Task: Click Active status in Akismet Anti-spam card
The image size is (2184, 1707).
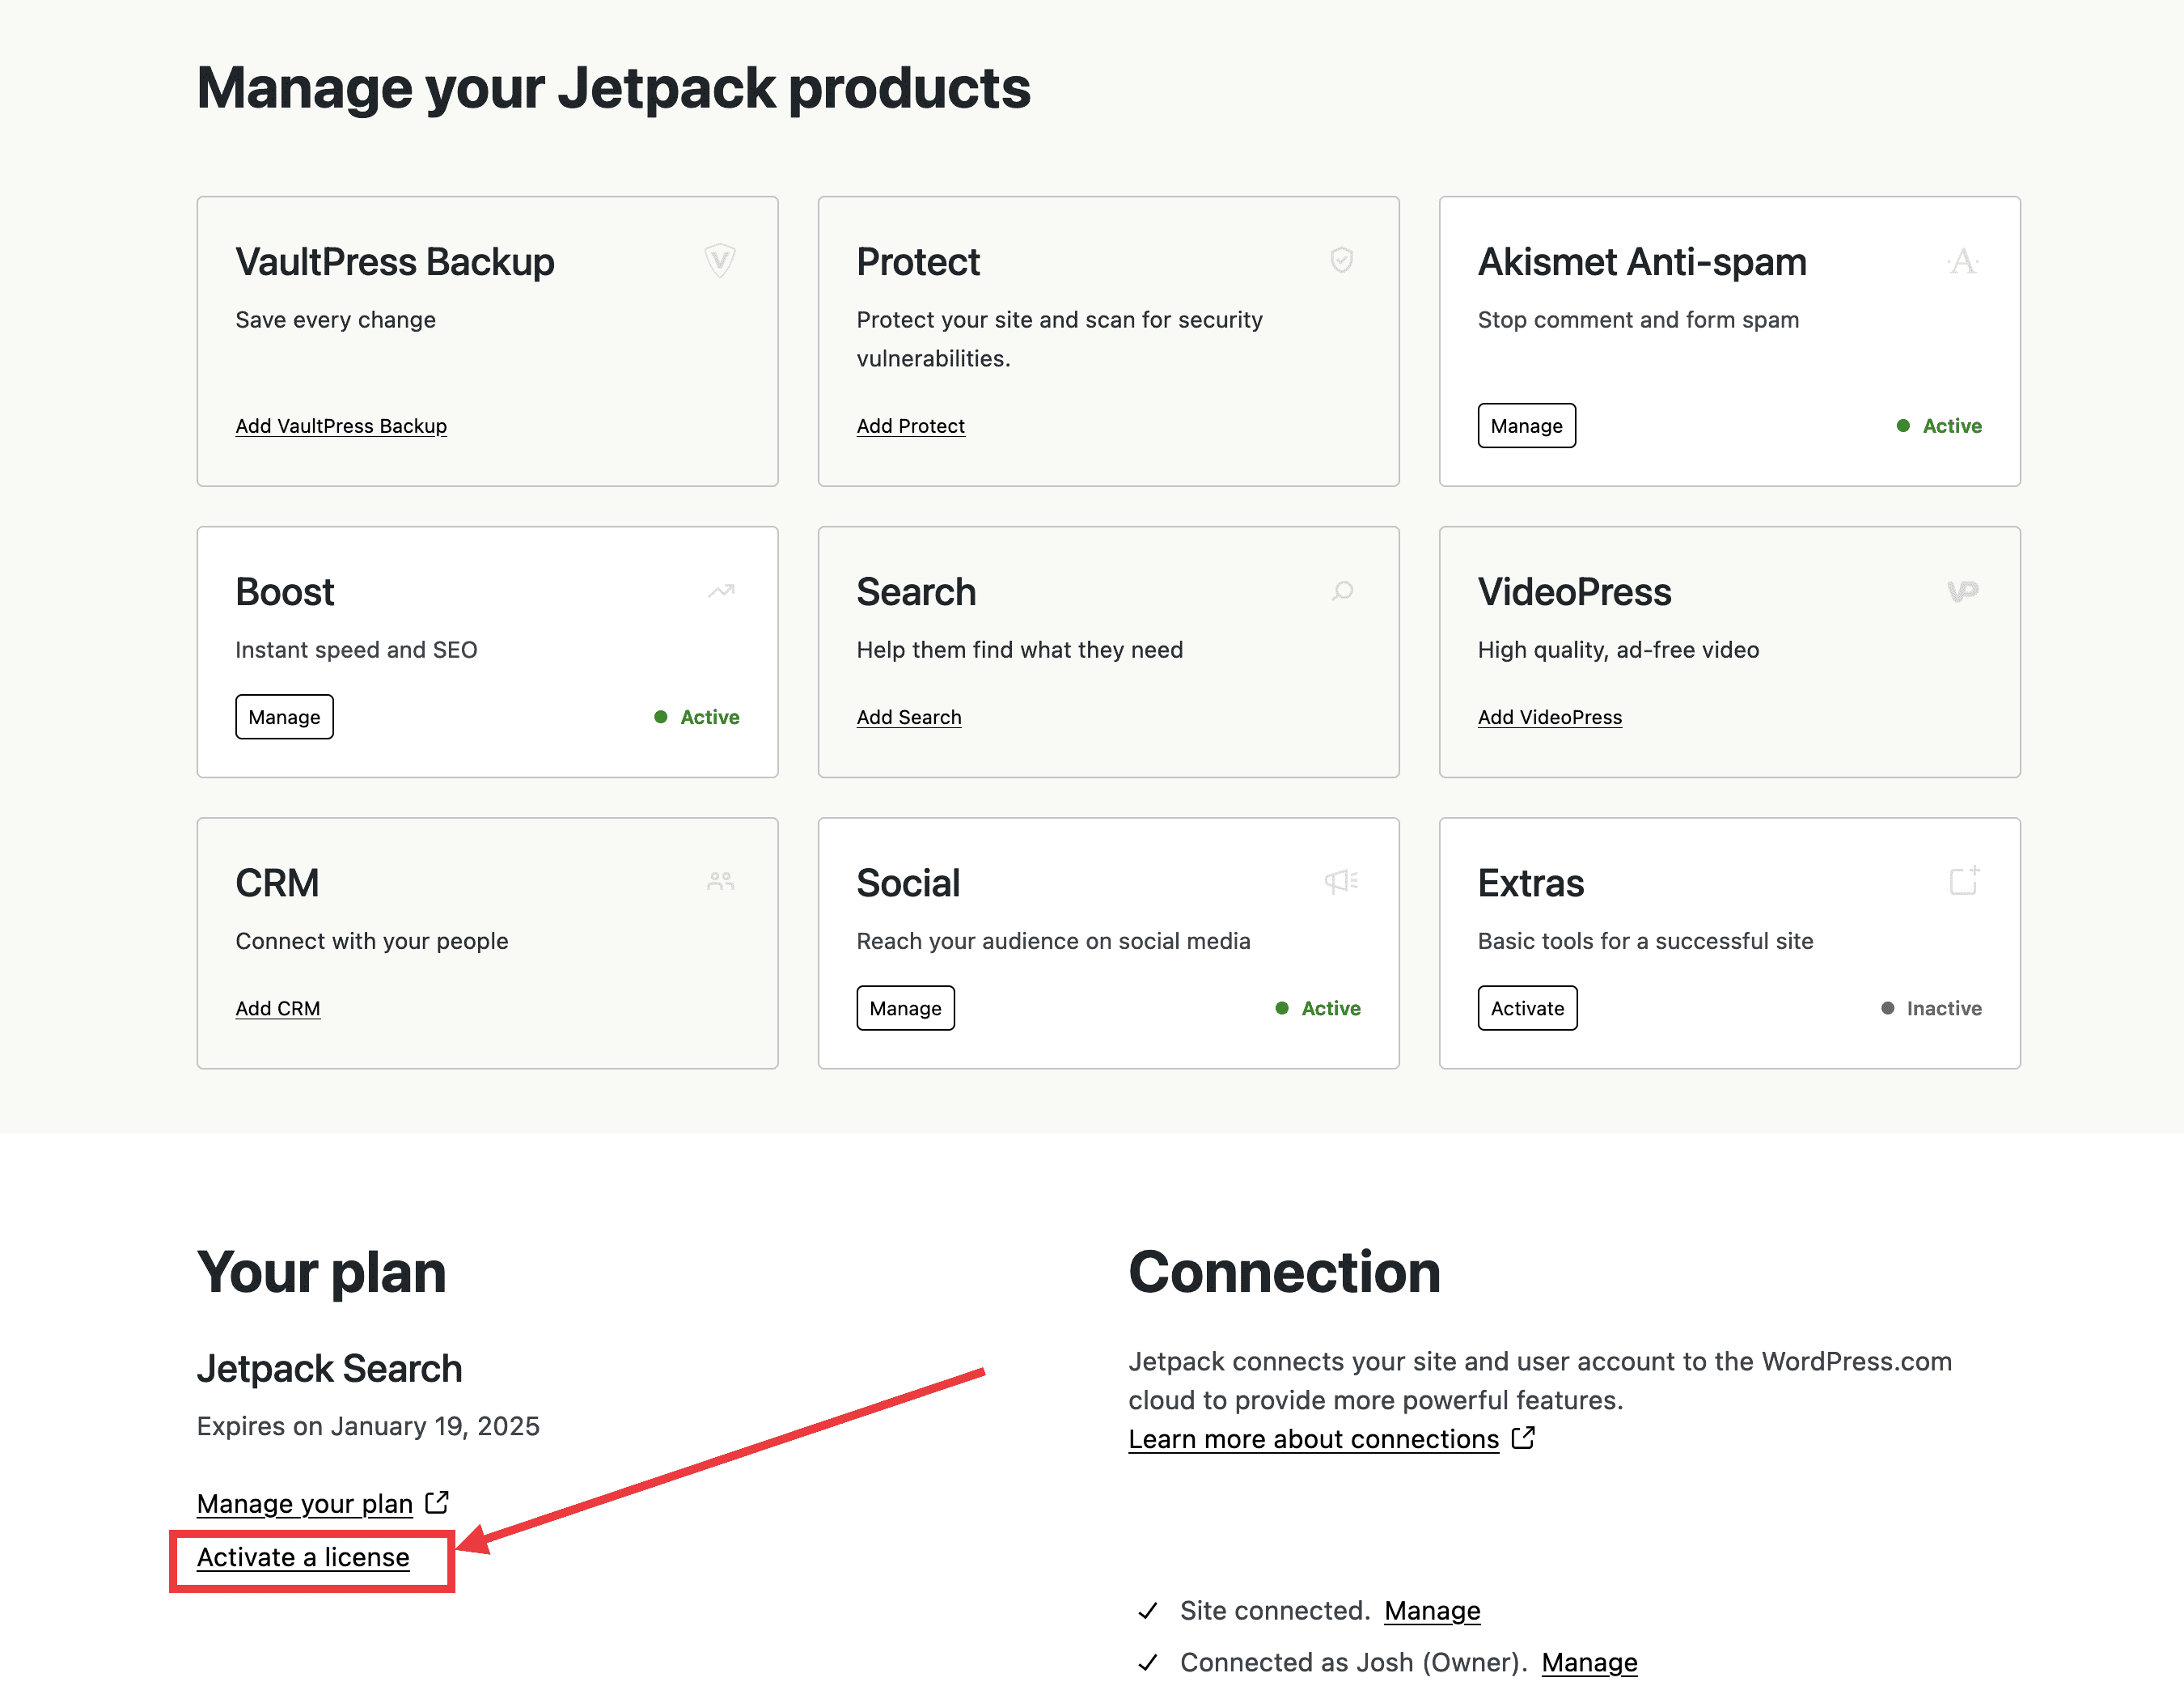Action: point(1939,426)
